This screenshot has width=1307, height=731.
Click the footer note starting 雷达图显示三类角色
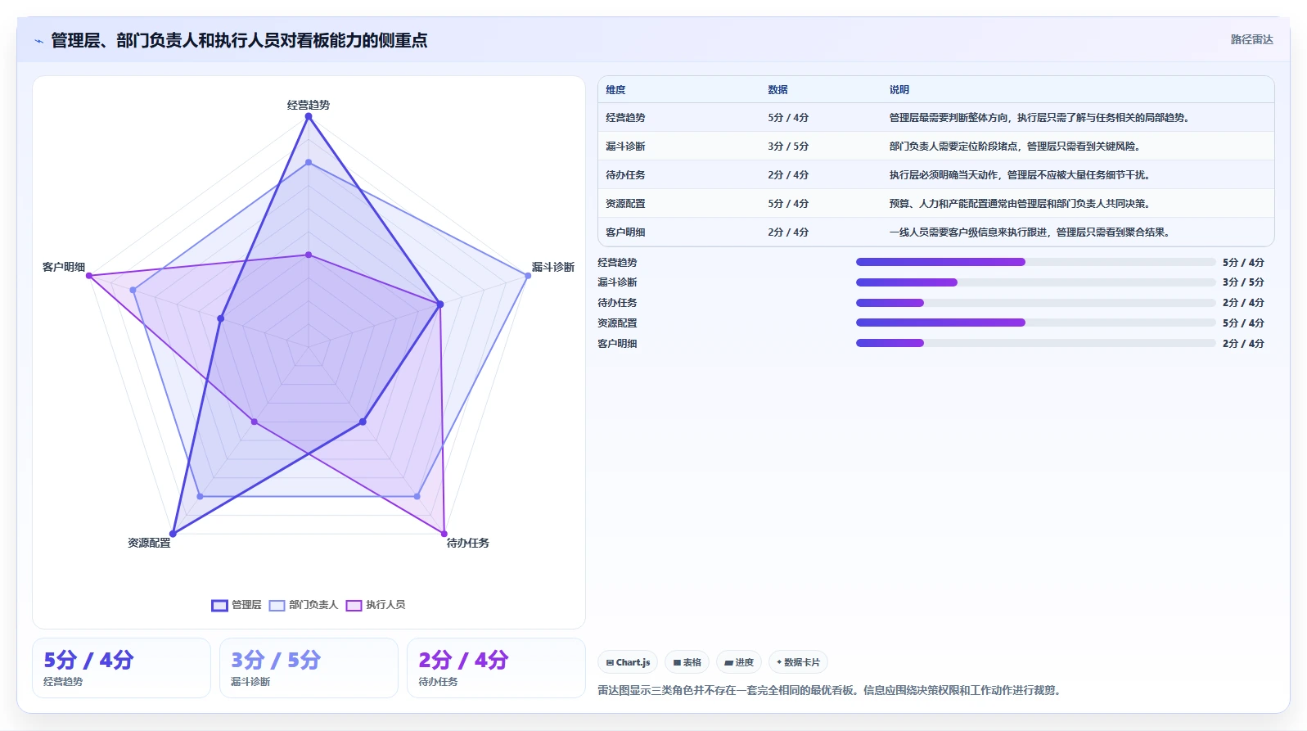click(x=832, y=690)
